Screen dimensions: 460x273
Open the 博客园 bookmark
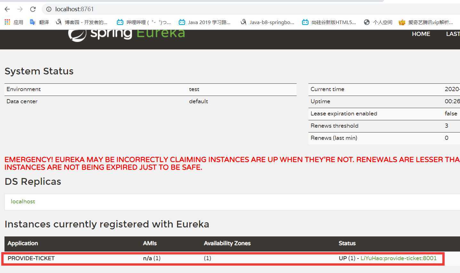click(81, 22)
